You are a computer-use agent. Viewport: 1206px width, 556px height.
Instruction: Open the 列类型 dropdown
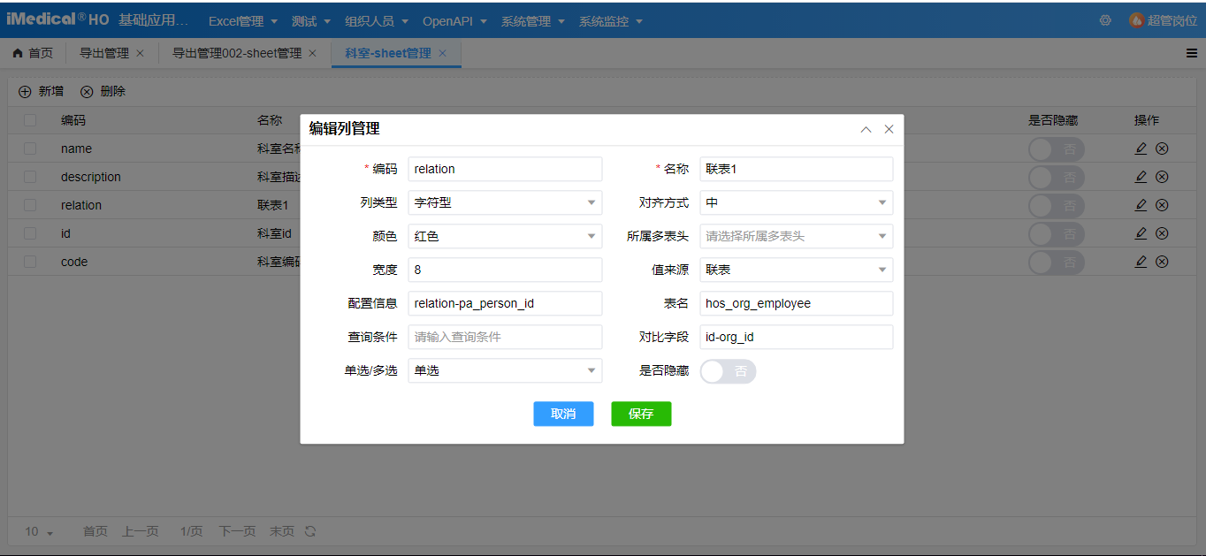pos(504,202)
